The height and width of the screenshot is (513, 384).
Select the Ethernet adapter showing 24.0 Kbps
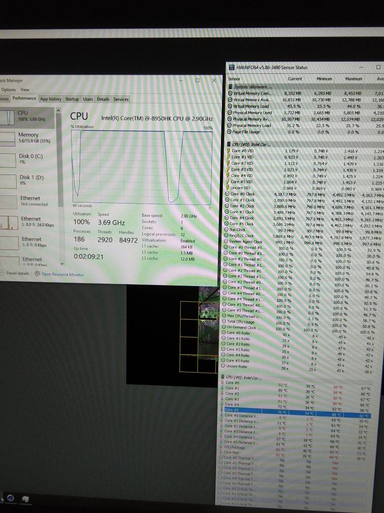[28, 222]
